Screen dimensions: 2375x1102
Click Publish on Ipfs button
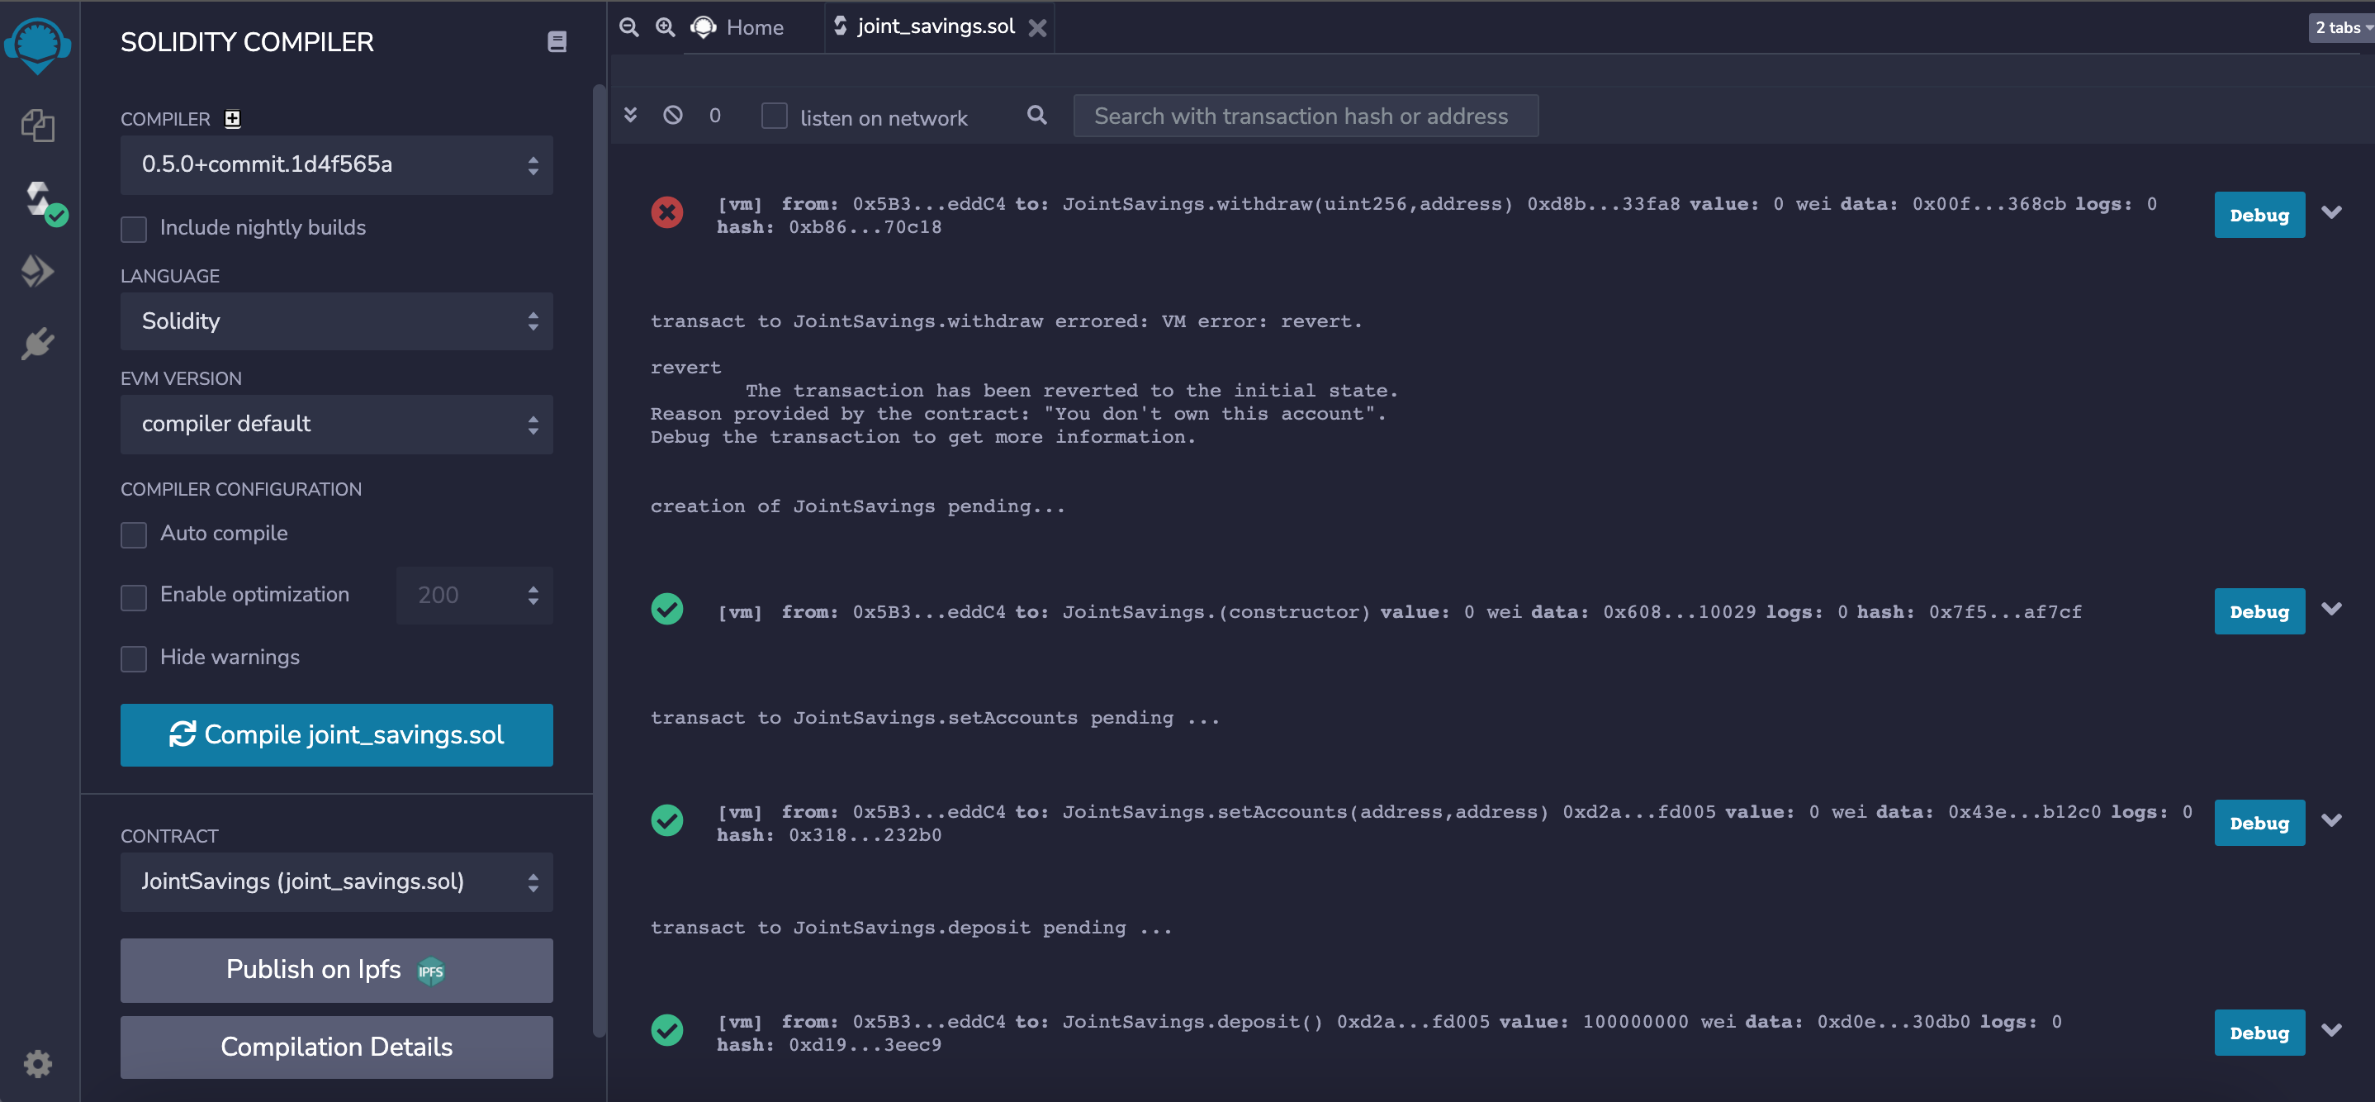(x=337, y=970)
